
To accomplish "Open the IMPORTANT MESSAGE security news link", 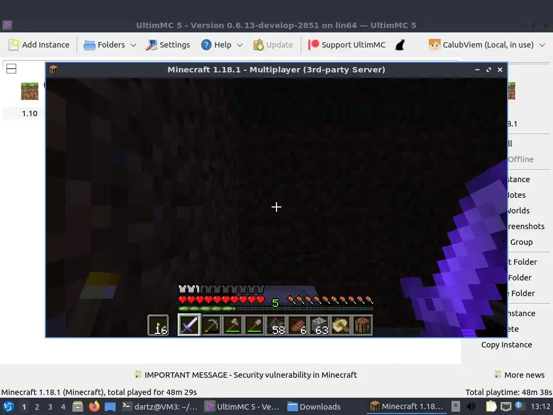I will point(246,375).
